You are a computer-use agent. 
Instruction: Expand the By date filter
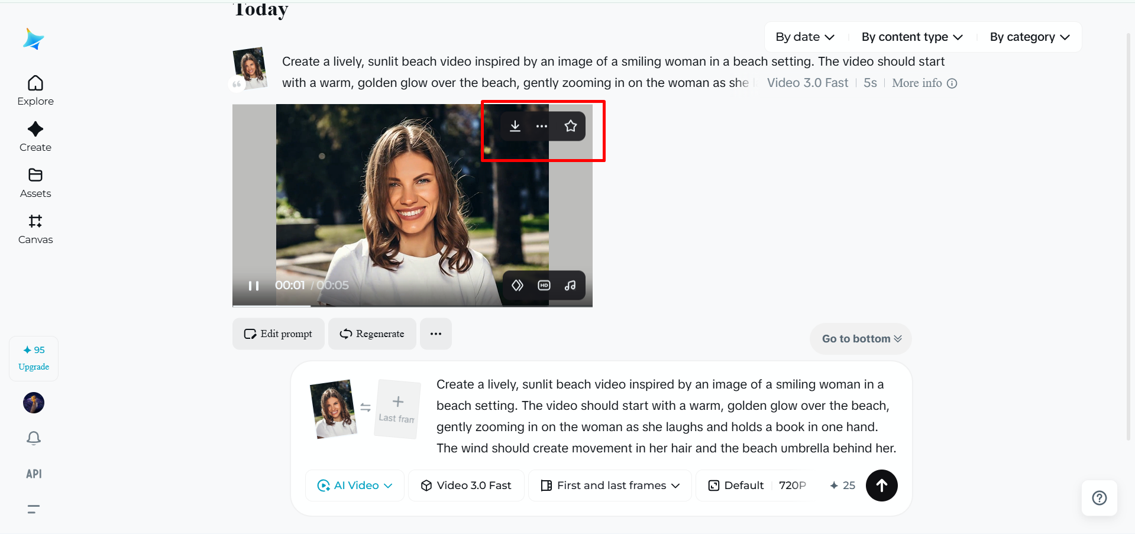tap(805, 37)
